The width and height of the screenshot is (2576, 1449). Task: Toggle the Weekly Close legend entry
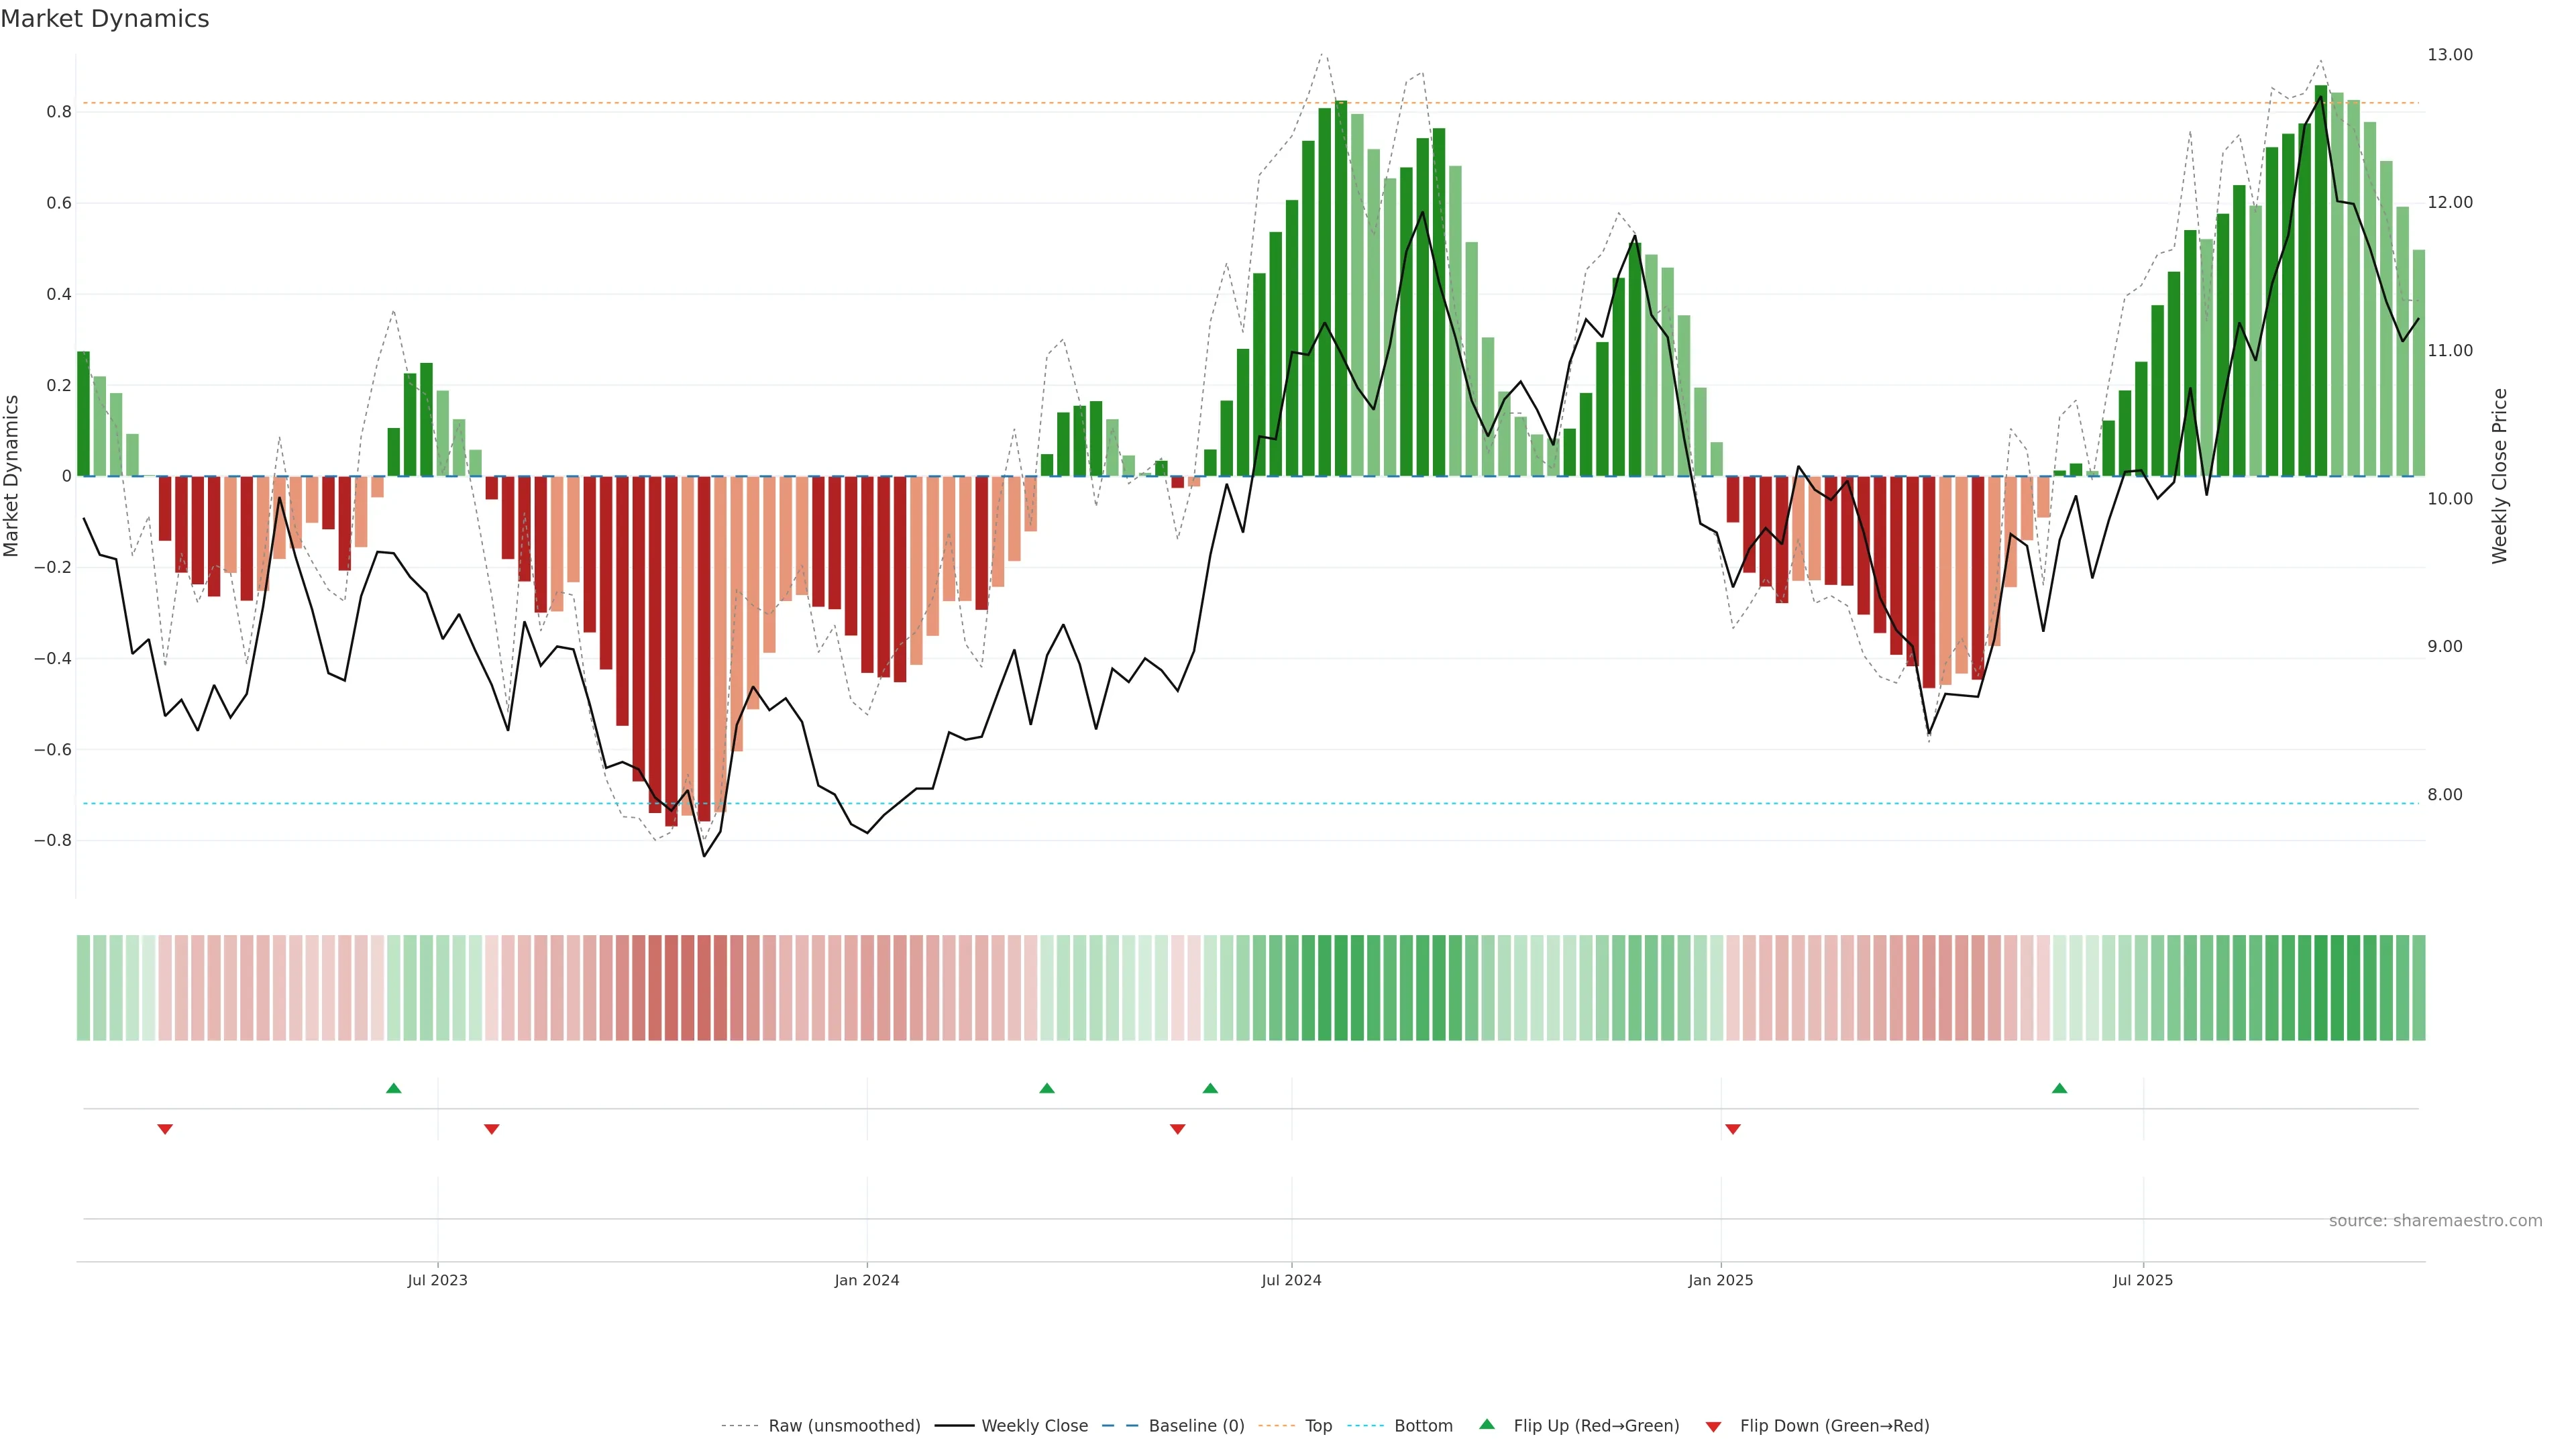[x=1034, y=1426]
